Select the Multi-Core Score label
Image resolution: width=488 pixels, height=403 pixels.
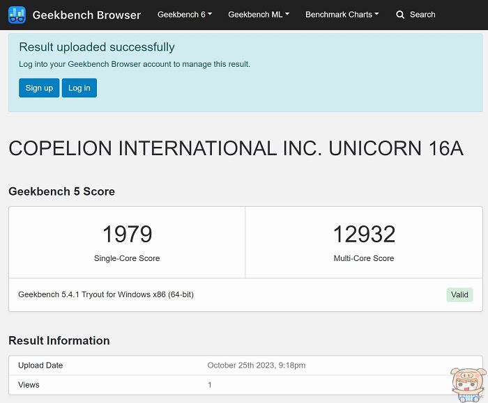pos(364,258)
